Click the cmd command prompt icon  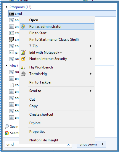coord(12,14)
